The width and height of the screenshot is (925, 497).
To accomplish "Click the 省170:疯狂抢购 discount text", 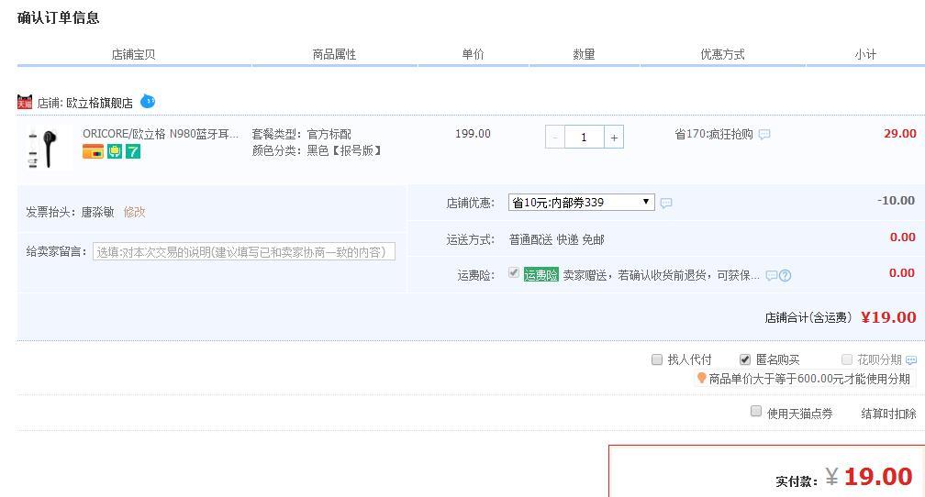I will point(714,134).
